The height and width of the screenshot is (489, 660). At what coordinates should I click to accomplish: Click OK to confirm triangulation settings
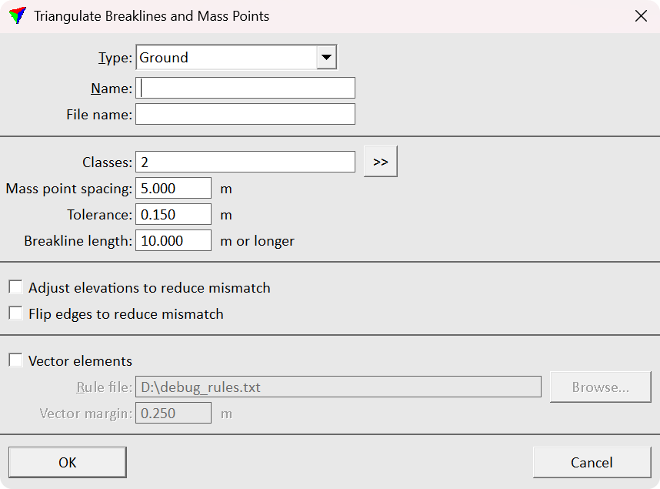coord(68,463)
